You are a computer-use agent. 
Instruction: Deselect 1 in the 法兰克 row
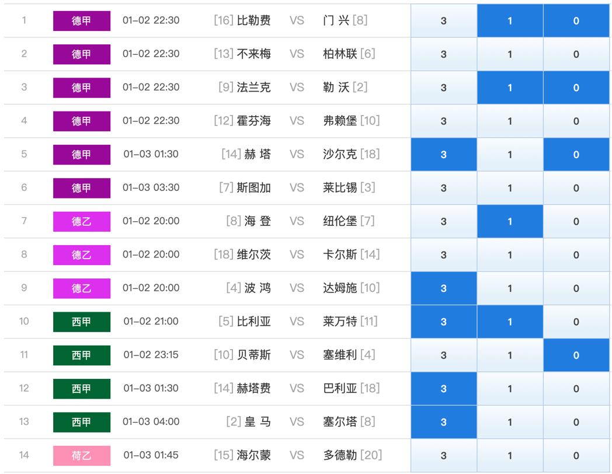click(510, 88)
